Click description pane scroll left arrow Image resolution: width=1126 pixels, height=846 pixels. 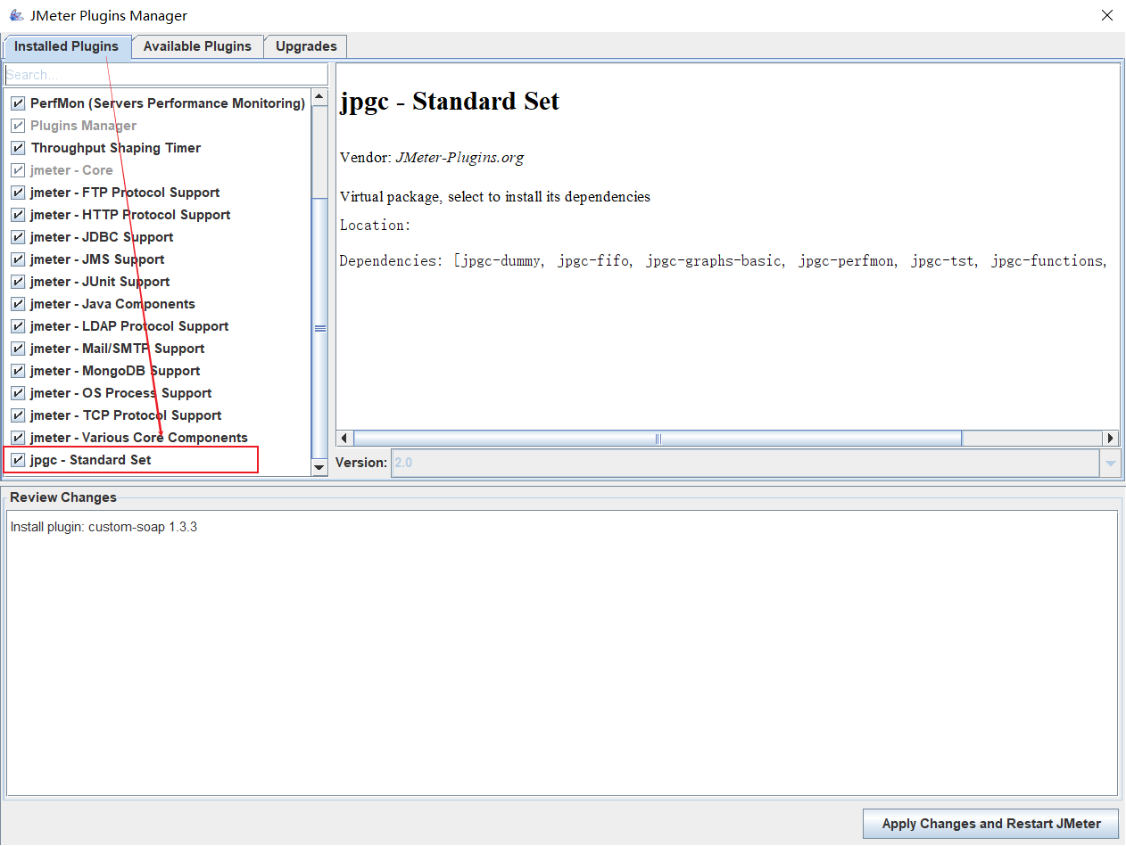[x=344, y=439]
